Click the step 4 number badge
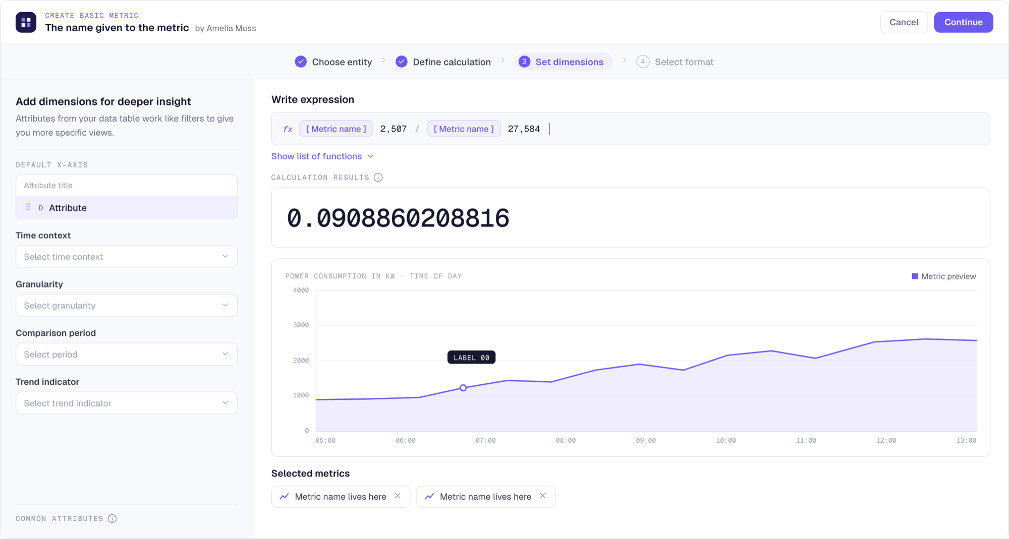The image size is (1009, 539). point(643,62)
